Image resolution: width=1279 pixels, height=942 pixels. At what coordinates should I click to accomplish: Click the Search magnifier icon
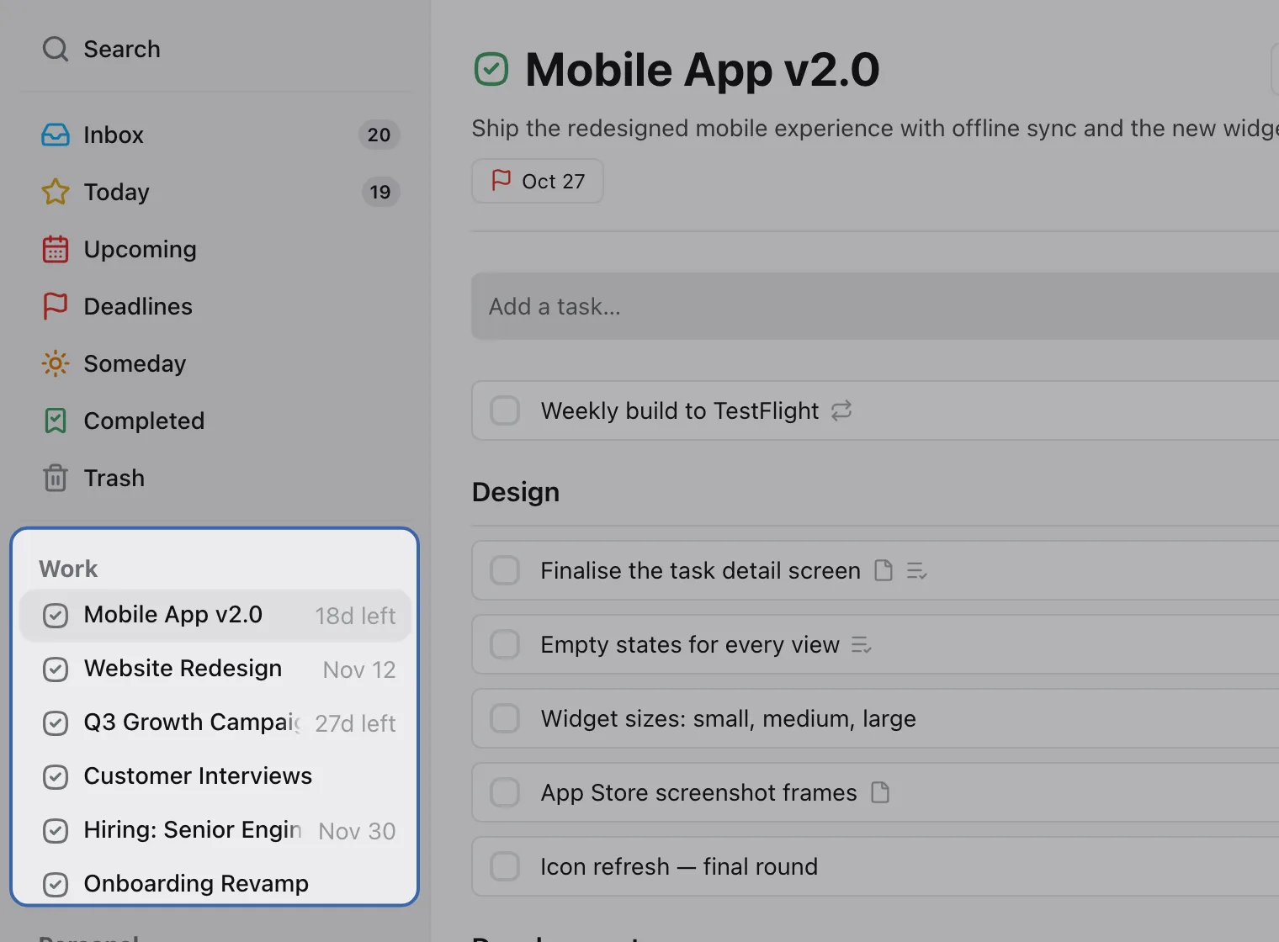pos(56,49)
